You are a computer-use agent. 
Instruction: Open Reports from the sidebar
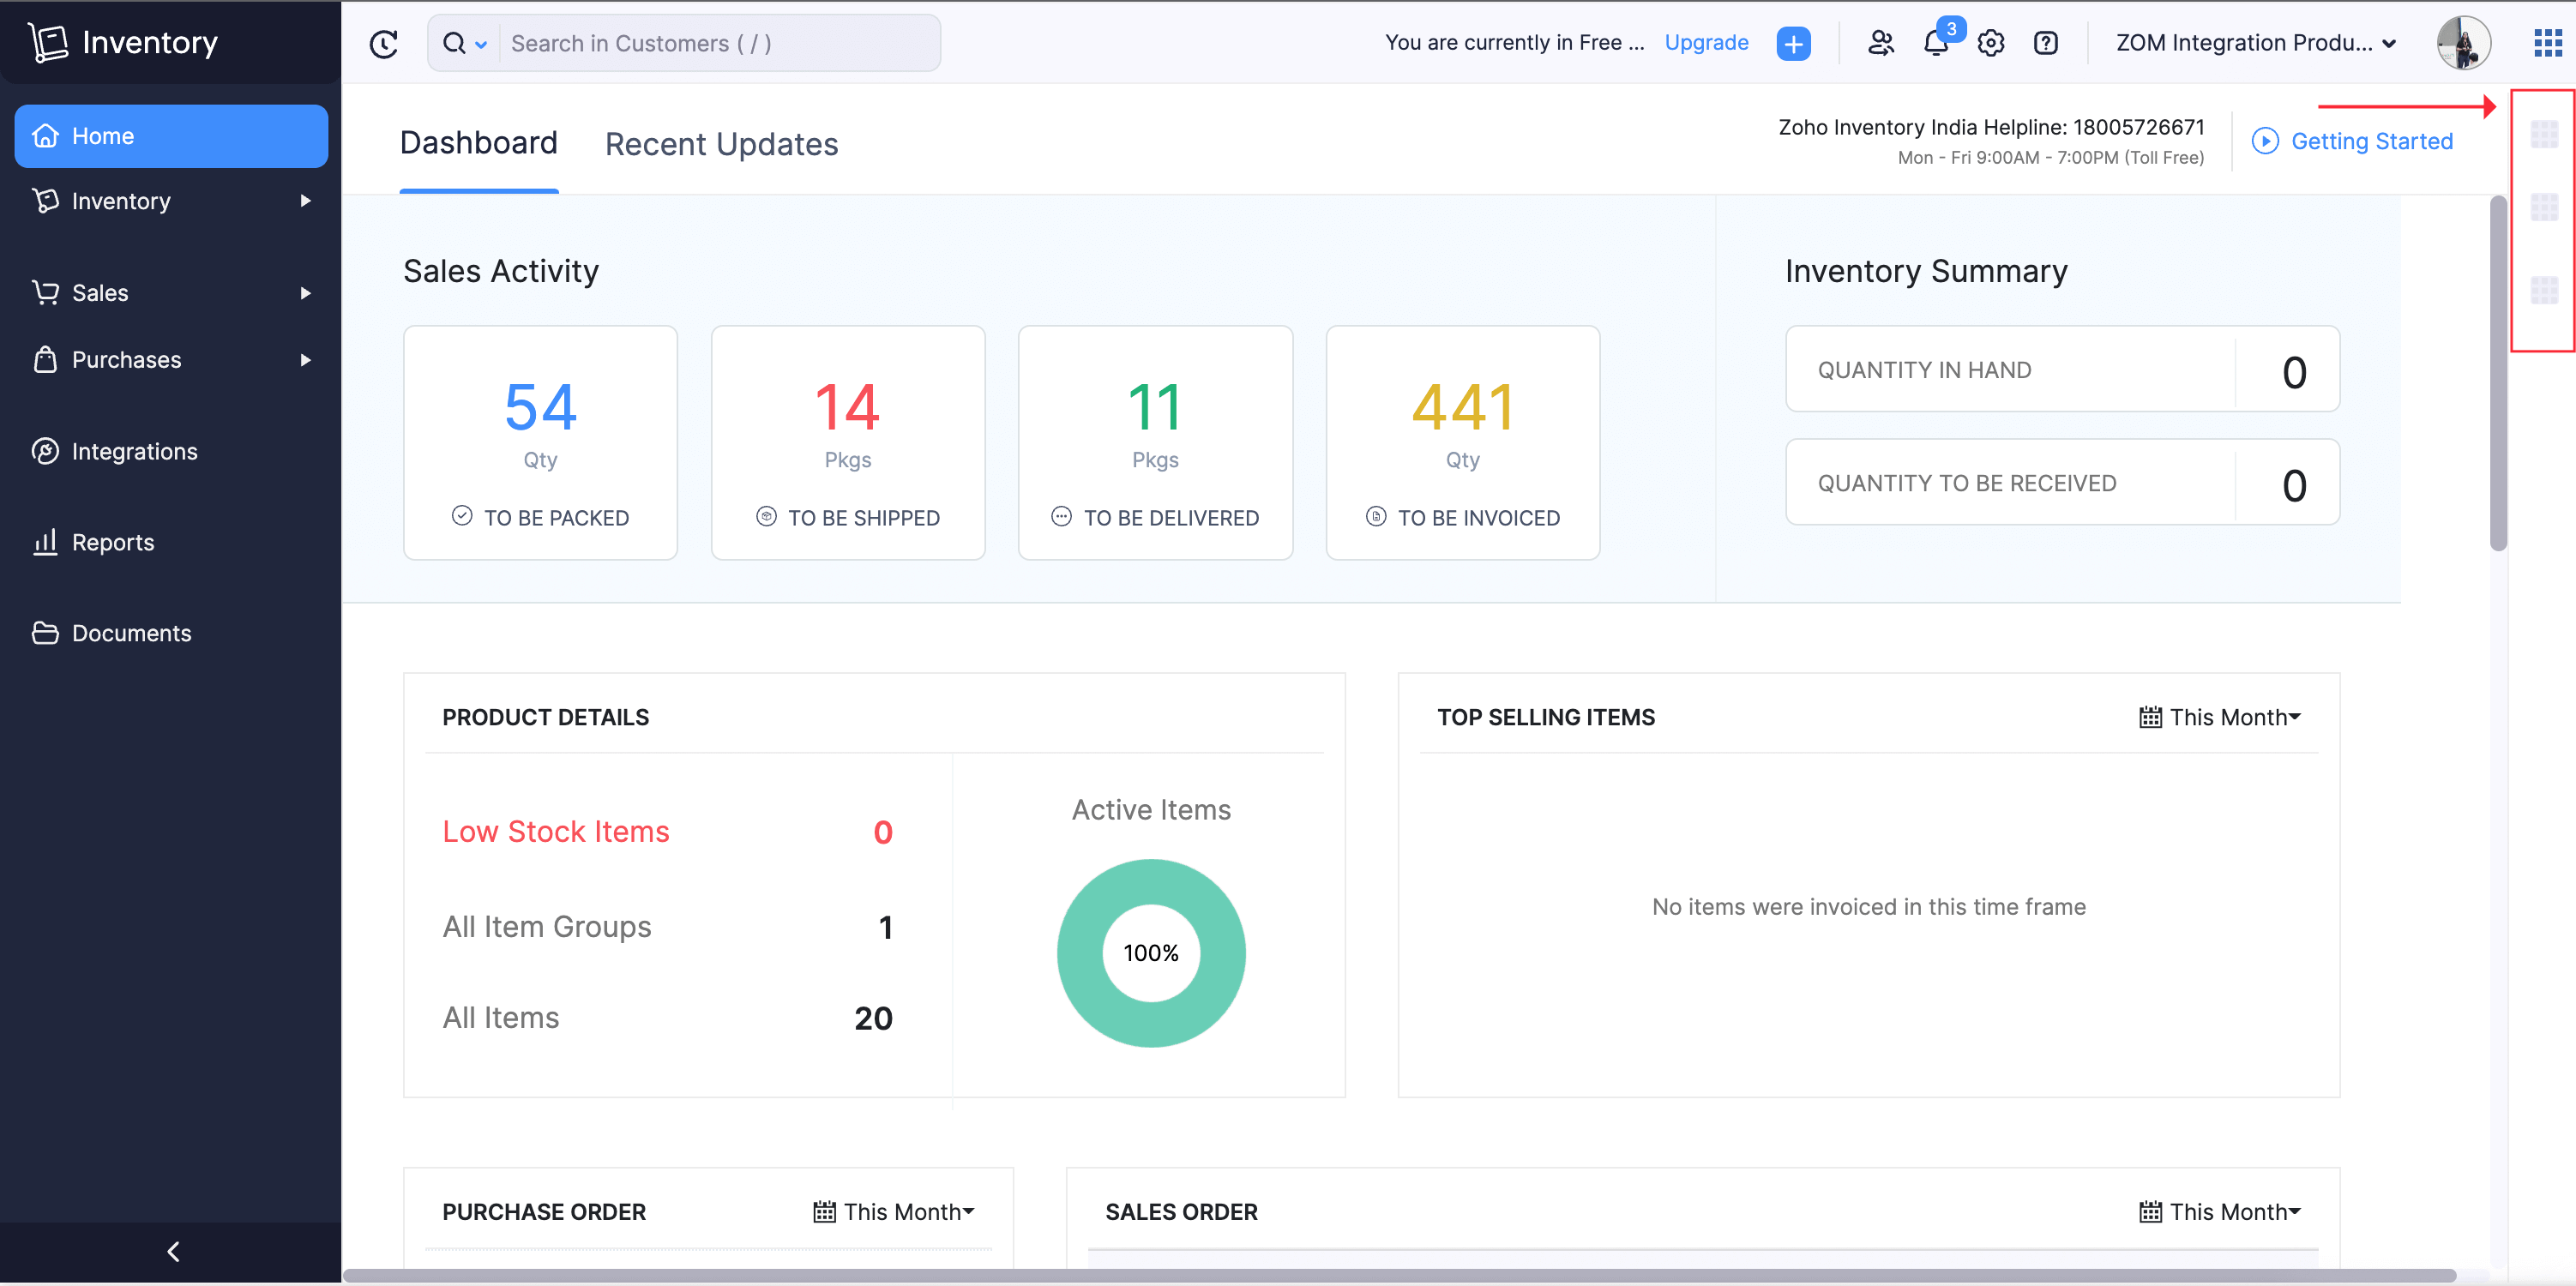coord(113,542)
